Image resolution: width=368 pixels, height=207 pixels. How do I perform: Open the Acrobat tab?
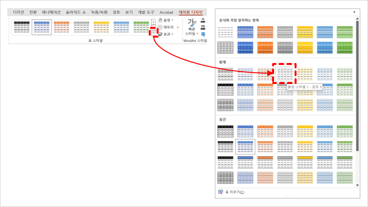click(x=166, y=12)
